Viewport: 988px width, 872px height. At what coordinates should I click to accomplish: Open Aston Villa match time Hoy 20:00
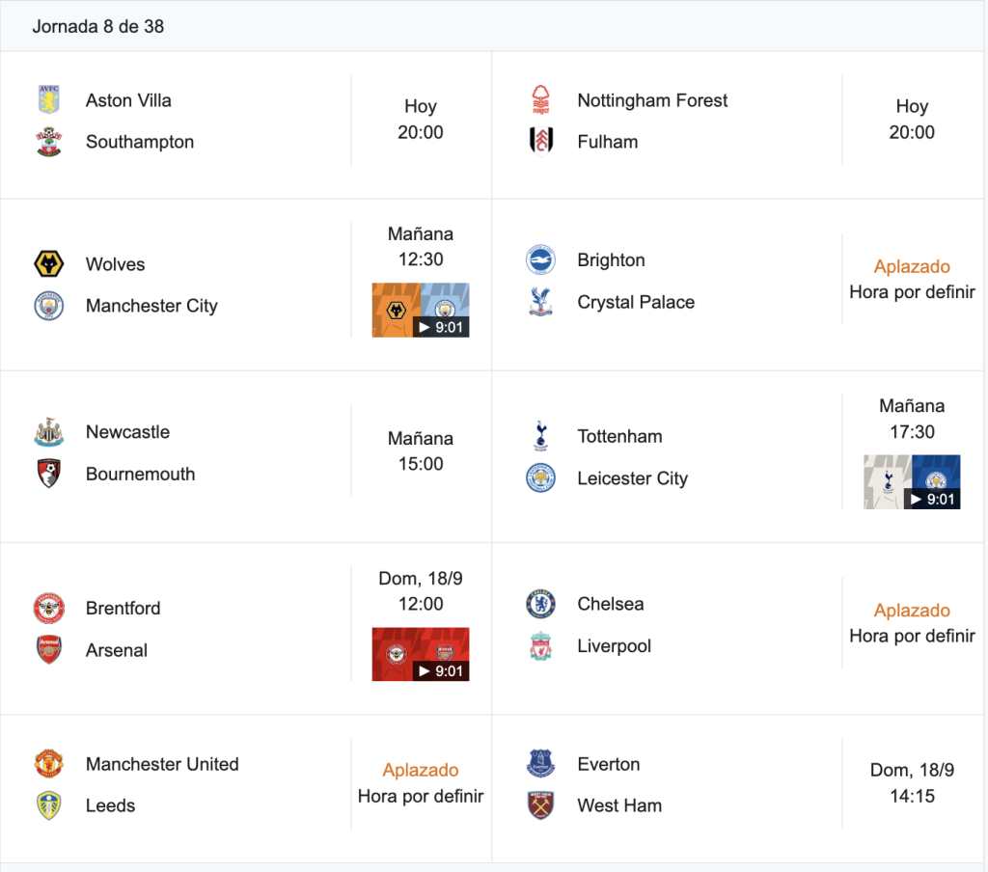pos(421,119)
